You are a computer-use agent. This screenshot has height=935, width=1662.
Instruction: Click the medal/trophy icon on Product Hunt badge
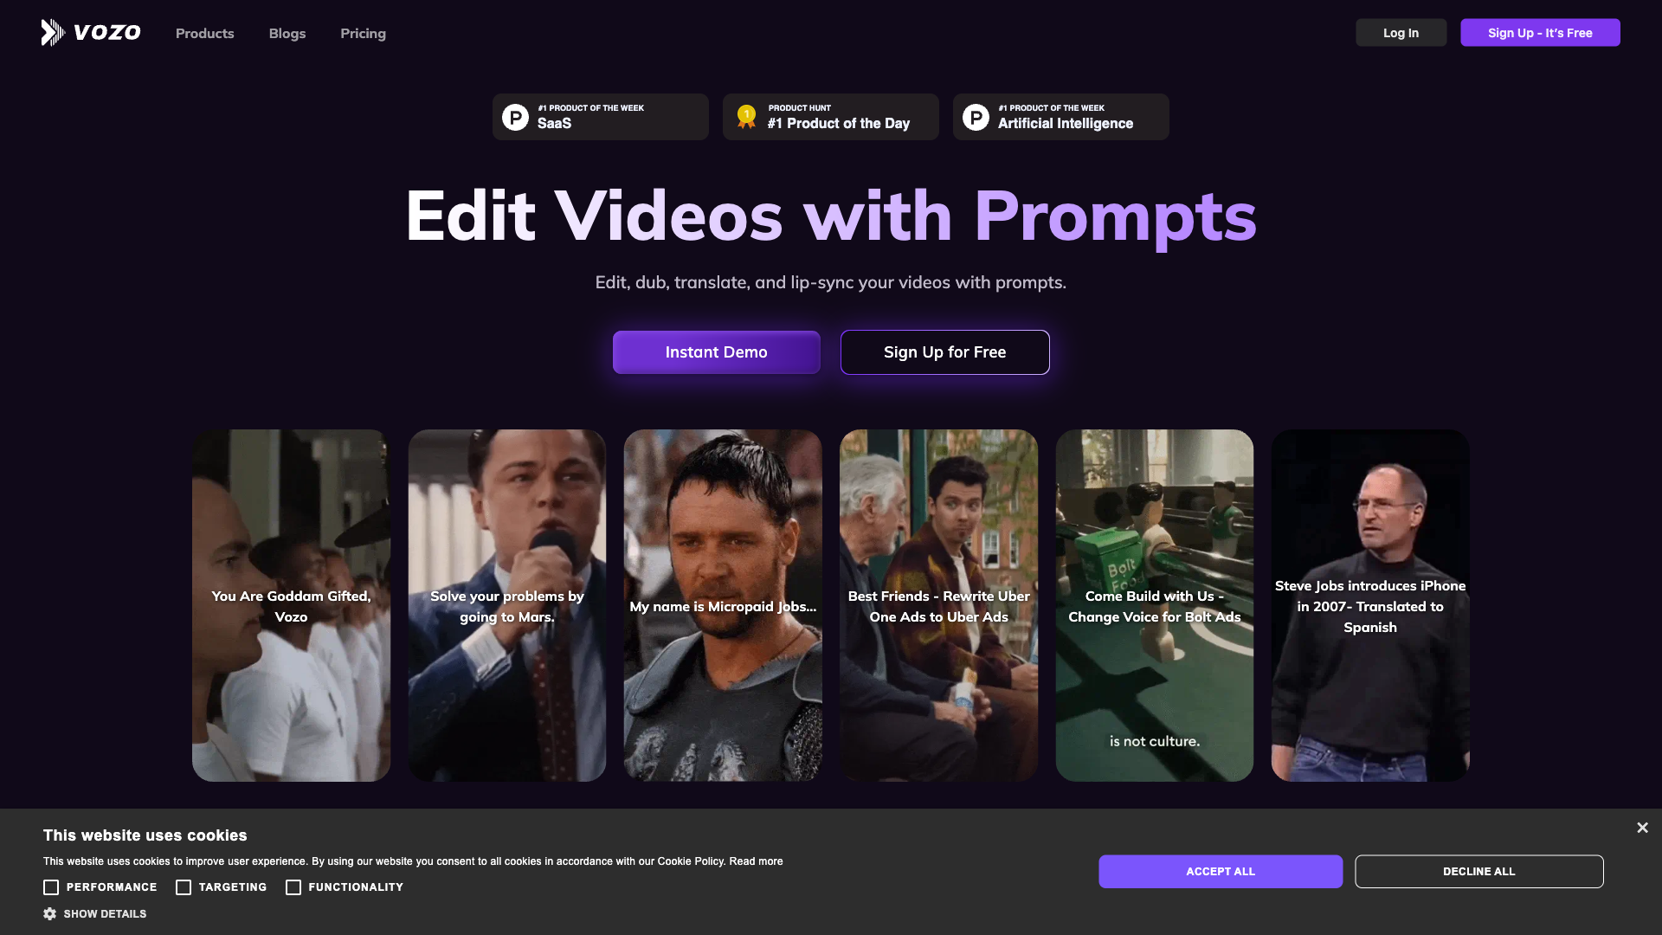pos(746,117)
